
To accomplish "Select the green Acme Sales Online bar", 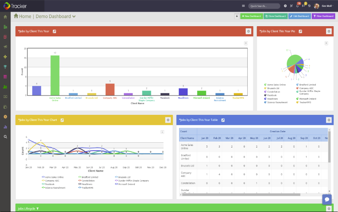I will point(55,75).
